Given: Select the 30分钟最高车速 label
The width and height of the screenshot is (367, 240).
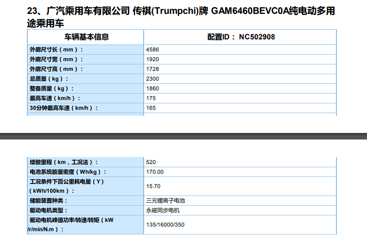Looking at the screenshot, I should tap(63, 108).
